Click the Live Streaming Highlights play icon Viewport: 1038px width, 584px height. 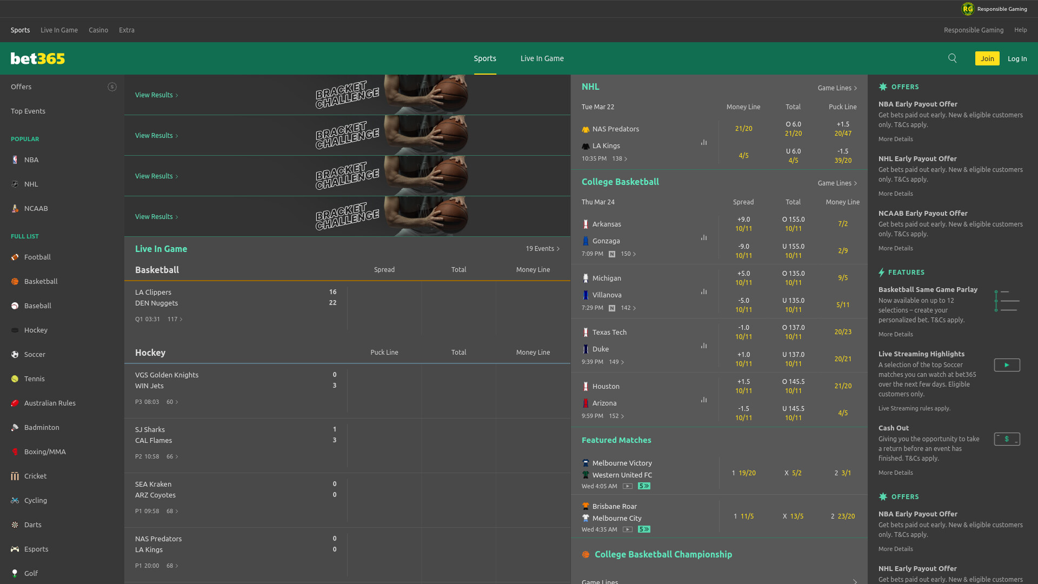pyautogui.click(x=1007, y=365)
